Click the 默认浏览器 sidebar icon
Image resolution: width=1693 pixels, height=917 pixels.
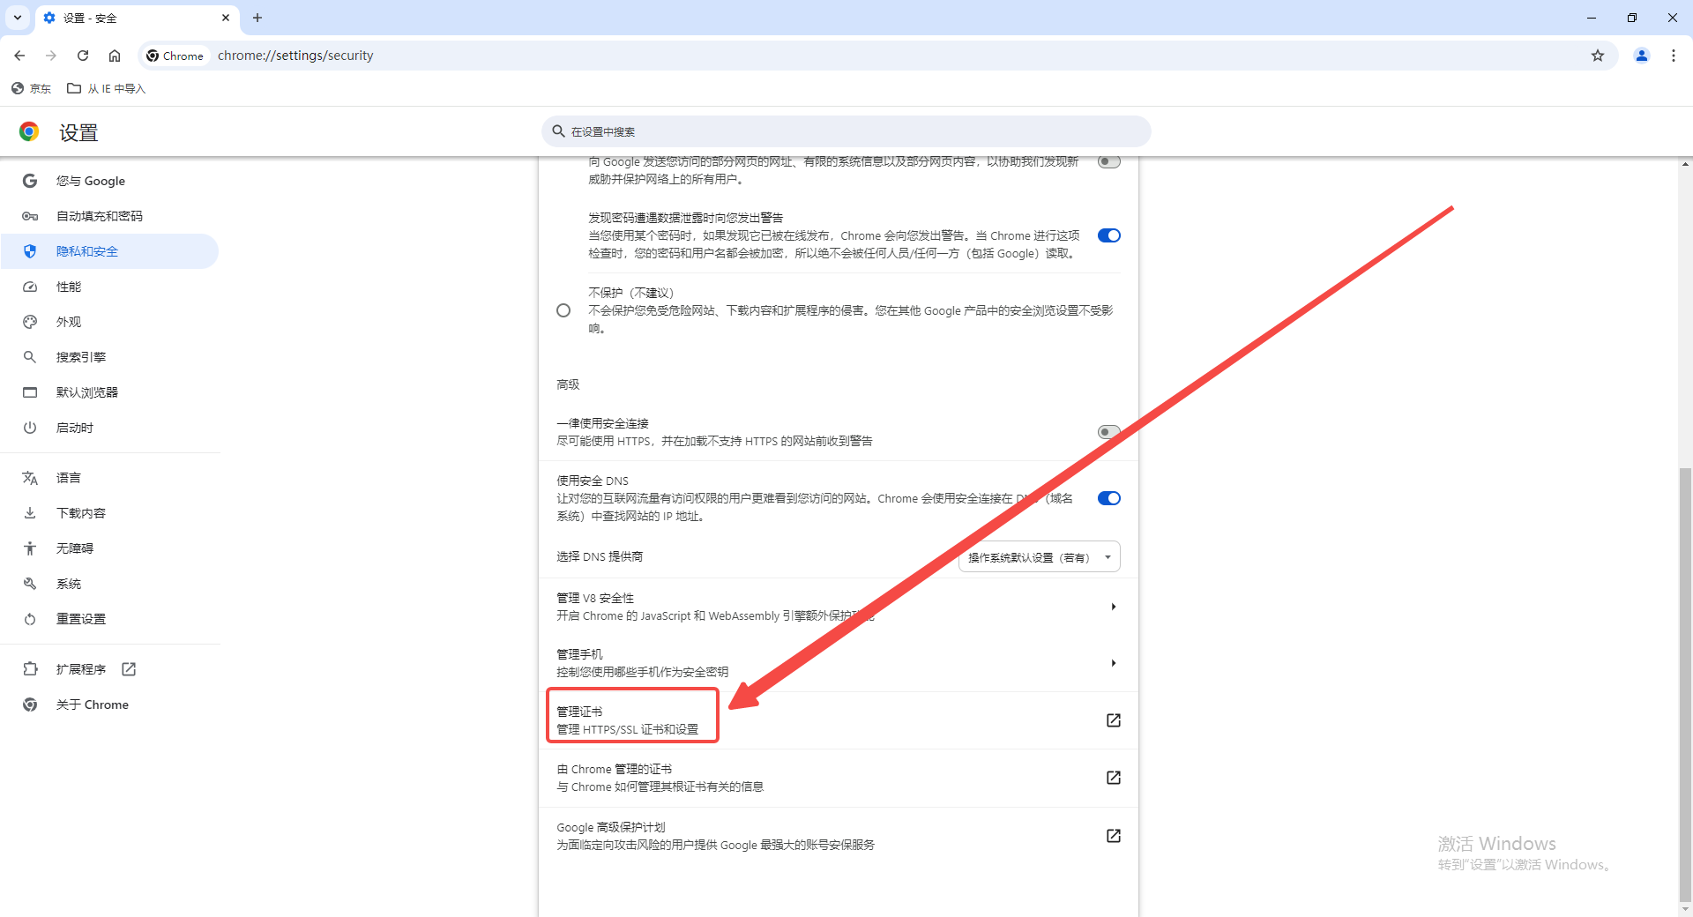coord(30,392)
